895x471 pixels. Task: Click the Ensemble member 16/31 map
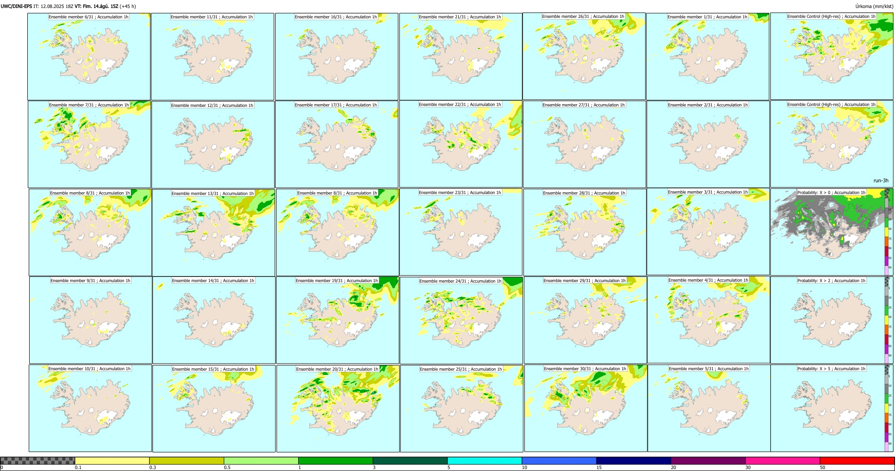pyautogui.click(x=337, y=57)
